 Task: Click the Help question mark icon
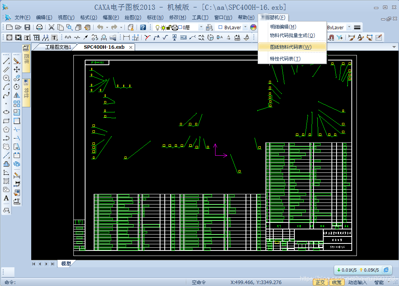pyautogui.click(x=143, y=27)
